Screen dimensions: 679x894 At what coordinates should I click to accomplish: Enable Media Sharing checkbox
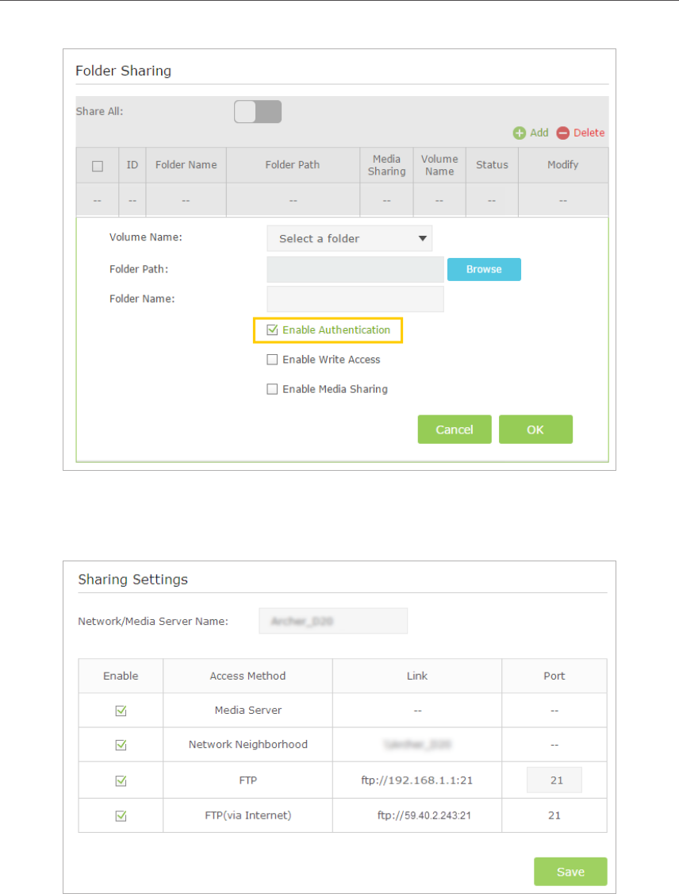(272, 389)
